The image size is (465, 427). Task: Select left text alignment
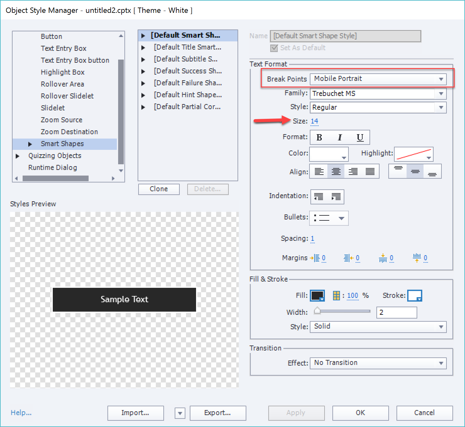pyautogui.click(x=319, y=171)
